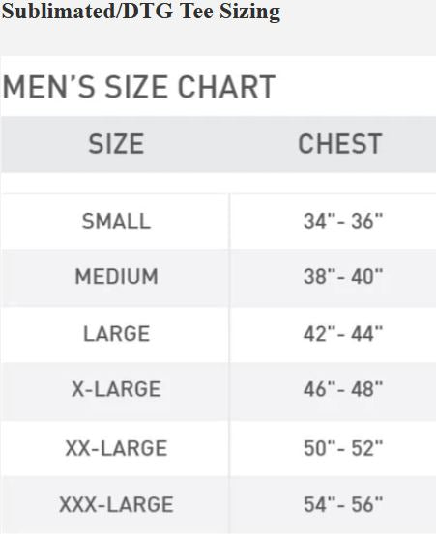Click the MEDIUM size cell

pos(116,276)
